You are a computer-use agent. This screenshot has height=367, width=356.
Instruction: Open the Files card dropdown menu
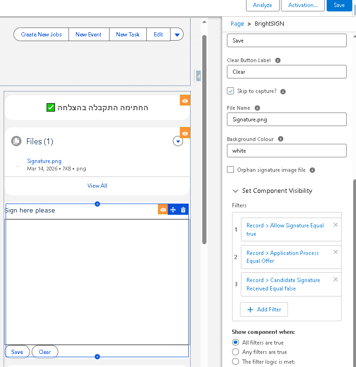coord(178,141)
